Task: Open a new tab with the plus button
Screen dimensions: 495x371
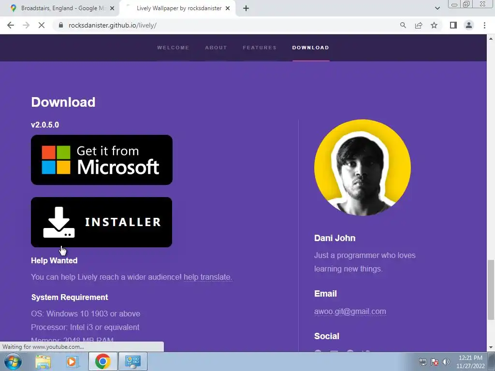Action: pos(246,8)
